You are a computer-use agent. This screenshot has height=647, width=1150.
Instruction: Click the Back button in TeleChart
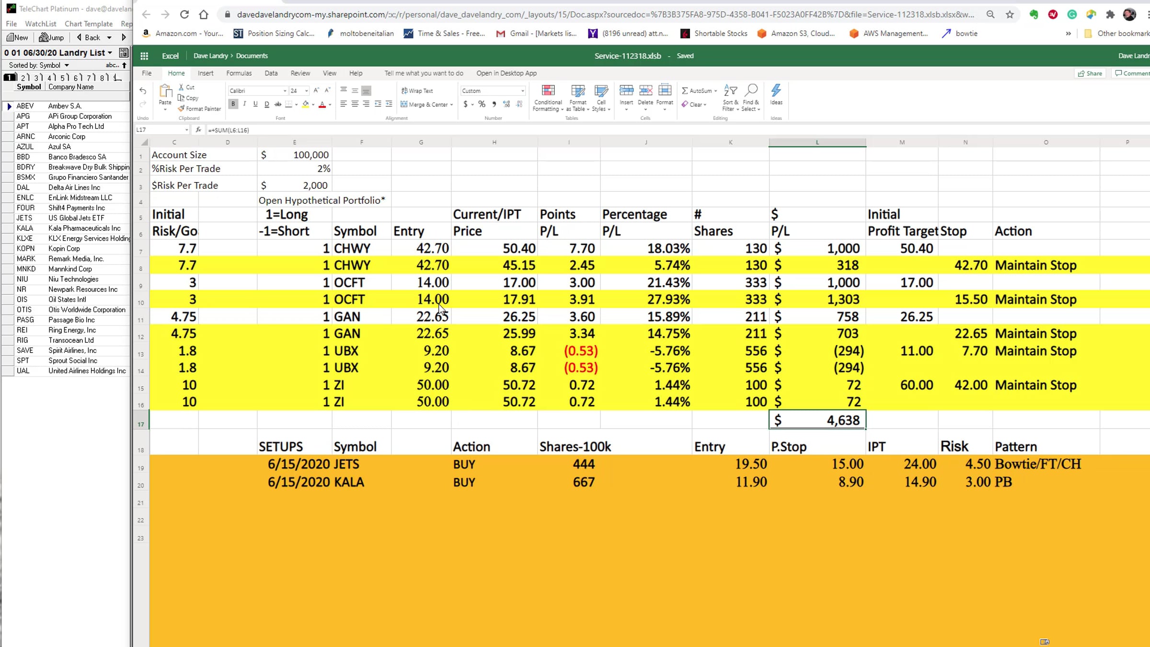89,37
